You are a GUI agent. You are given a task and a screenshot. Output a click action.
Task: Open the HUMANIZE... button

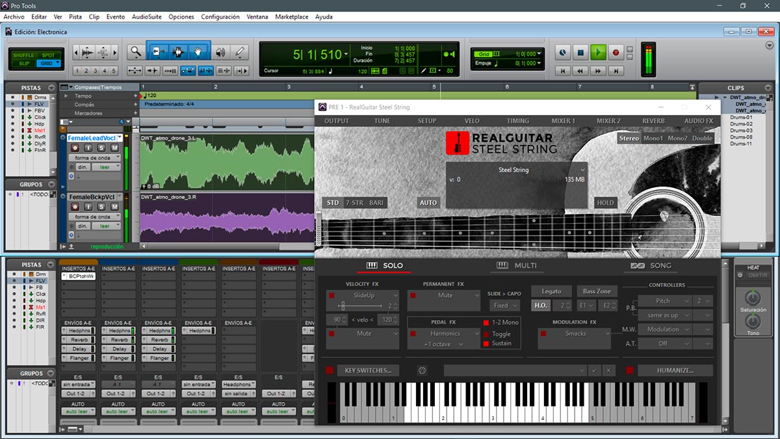675,371
